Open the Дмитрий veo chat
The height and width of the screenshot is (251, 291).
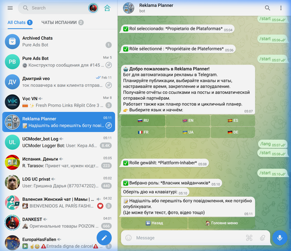point(59,82)
